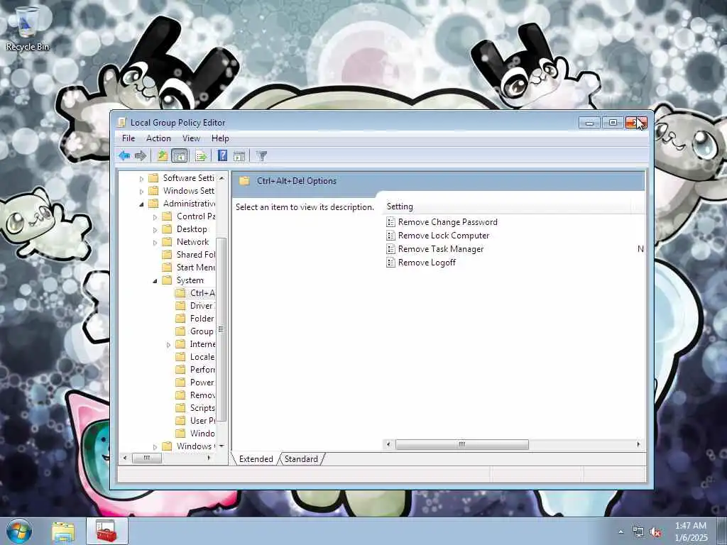Click the Recycle Bin desktop icon
The image size is (727, 545).
pos(28,28)
